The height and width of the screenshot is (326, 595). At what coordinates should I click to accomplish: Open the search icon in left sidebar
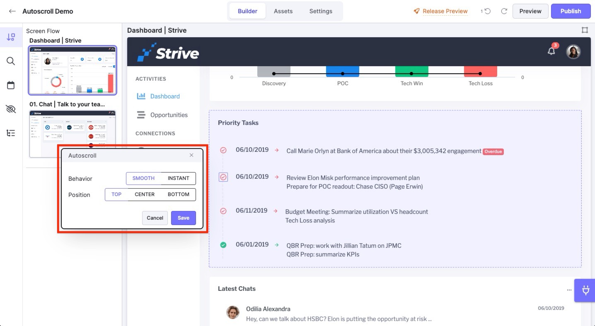click(x=11, y=61)
